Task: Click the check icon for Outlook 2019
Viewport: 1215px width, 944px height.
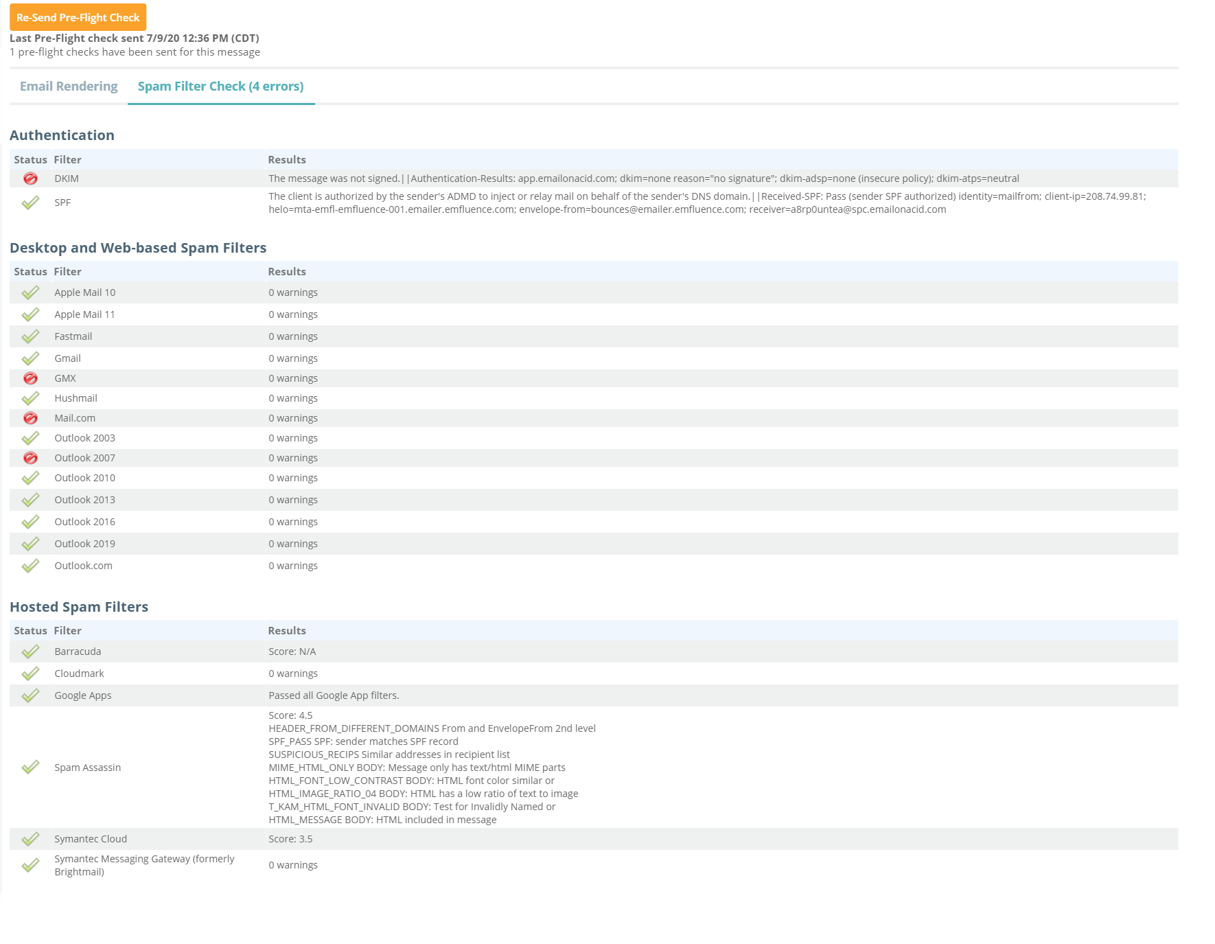Action: [30, 544]
